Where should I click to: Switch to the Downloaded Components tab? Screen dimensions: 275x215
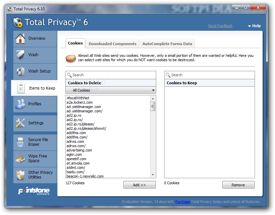112,43
